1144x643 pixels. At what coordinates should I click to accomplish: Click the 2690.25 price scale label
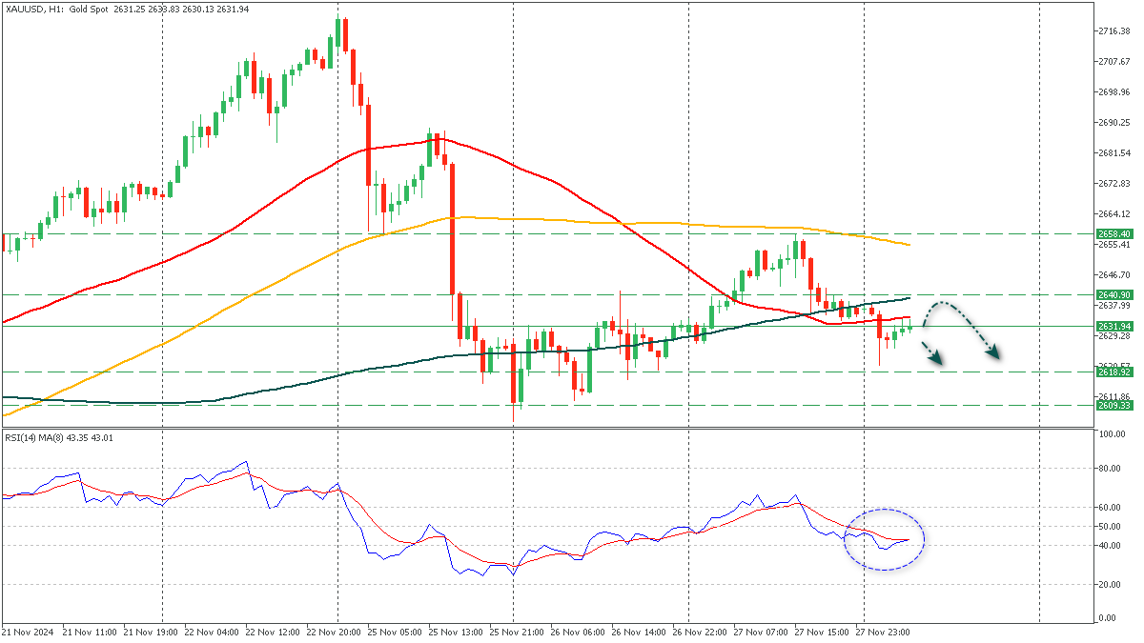(1113, 123)
